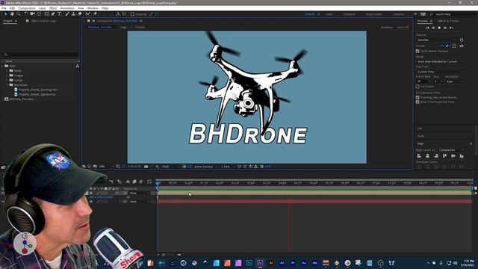Image resolution: width=478 pixels, height=269 pixels.
Task: Toggle If caching, play cached frames
Action: (x=418, y=97)
